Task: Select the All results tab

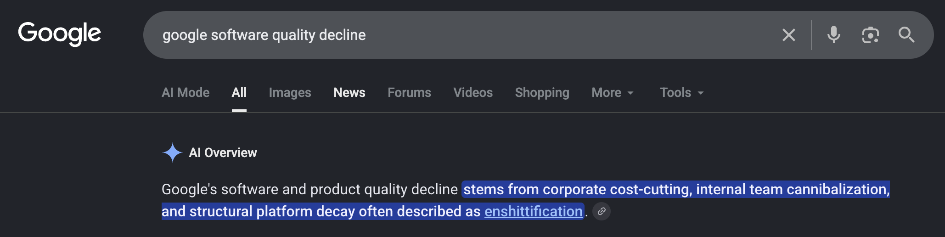Action: [x=239, y=93]
